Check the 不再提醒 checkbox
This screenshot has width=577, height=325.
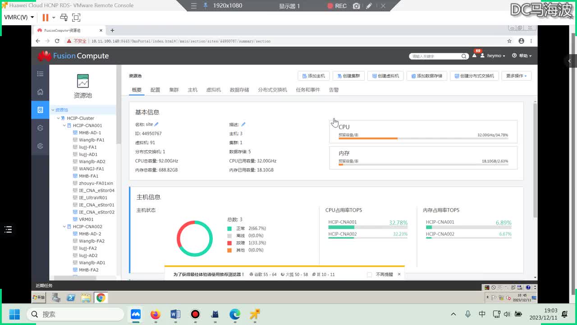click(370, 274)
